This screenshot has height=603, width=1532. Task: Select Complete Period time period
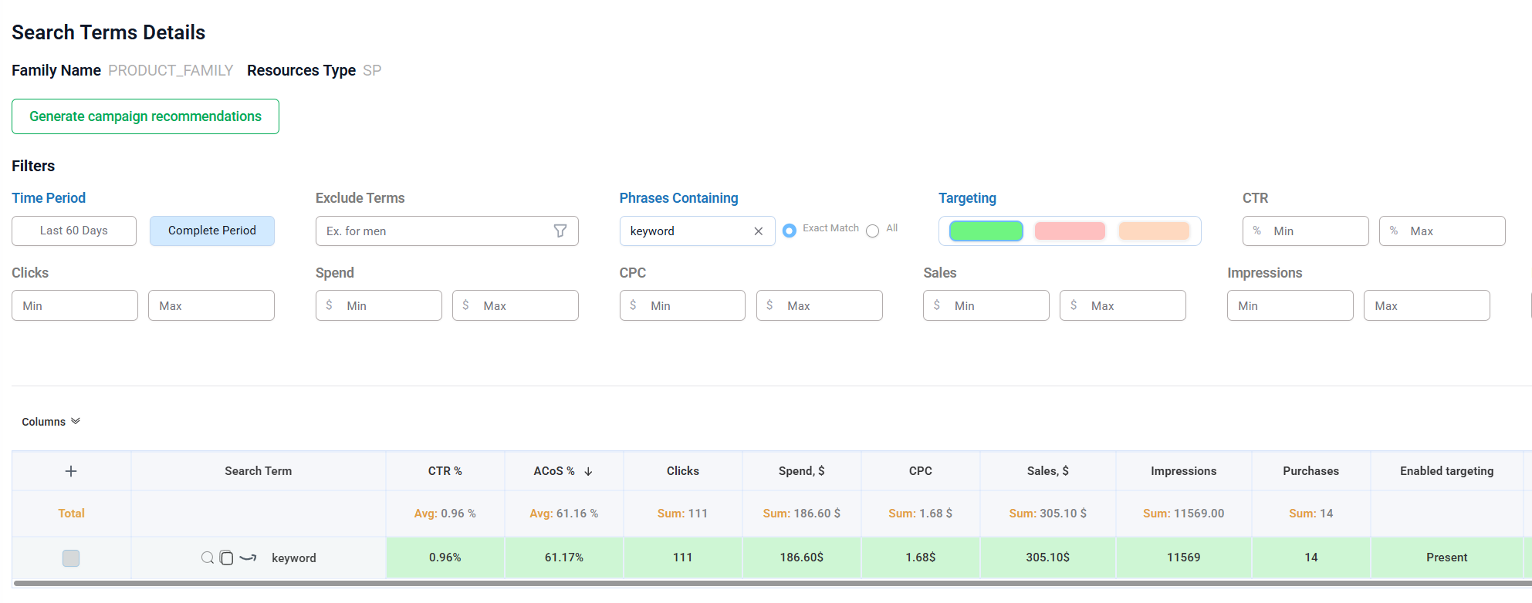click(x=212, y=231)
